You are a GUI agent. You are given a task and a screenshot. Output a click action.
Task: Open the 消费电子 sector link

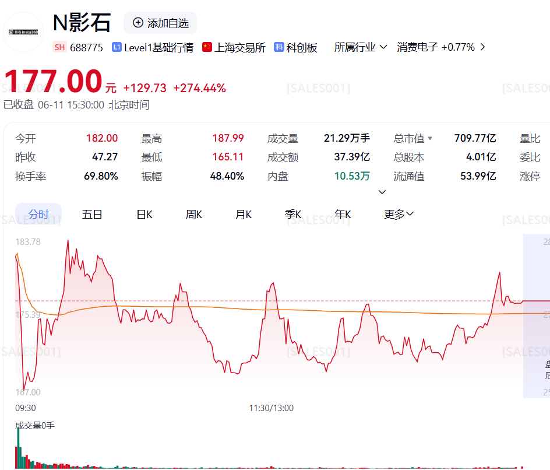[x=417, y=47]
